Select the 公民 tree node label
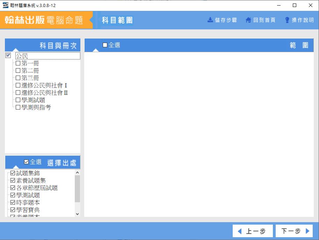This screenshot has height=240, width=319. point(22,56)
